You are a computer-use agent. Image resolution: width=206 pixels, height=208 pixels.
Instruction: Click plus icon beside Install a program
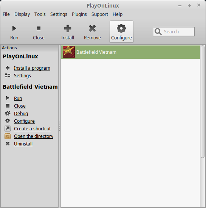(8, 68)
